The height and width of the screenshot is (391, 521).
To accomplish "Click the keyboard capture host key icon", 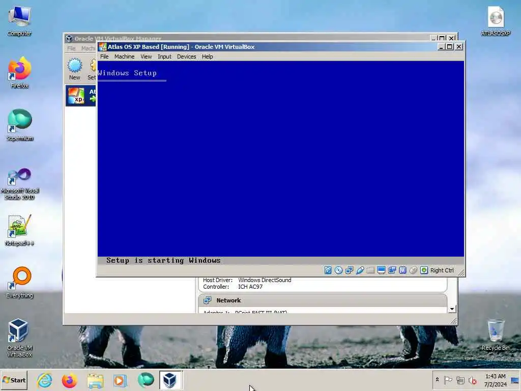I will tap(424, 270).
